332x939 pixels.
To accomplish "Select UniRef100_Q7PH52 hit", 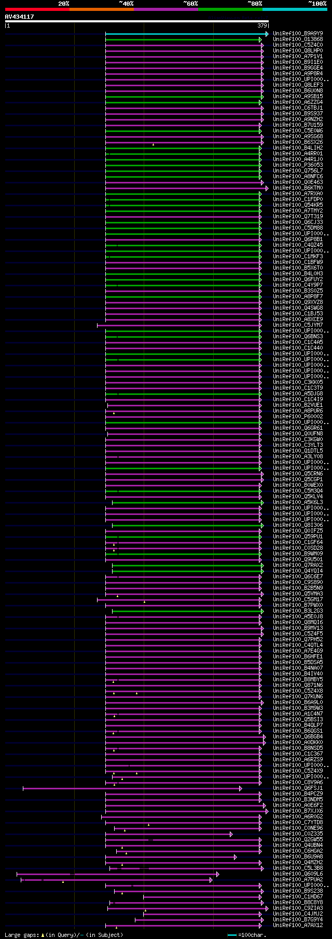I will tap(298, 640).
